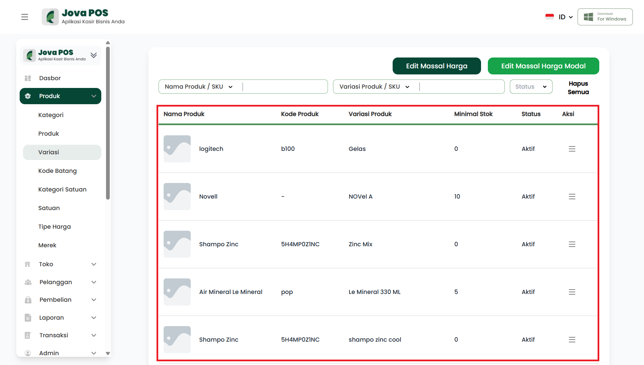Open action menu for shampo zinc cool
Screen dimensions: 644x365
pos(572,340)
